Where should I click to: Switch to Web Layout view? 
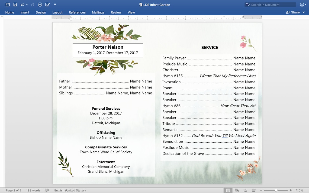click(x=237, y=190)
